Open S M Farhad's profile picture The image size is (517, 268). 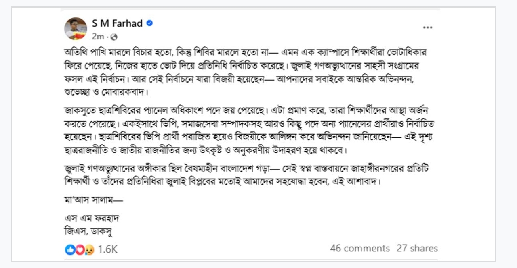pyautogui.click(x=76, y=29)
